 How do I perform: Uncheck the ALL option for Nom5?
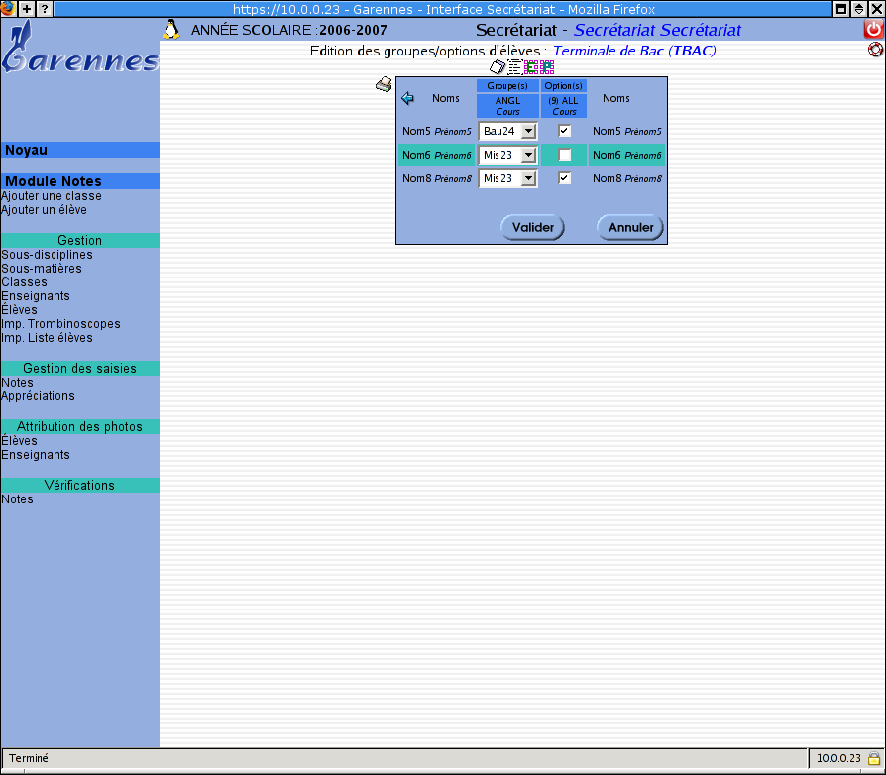(565, 131)
